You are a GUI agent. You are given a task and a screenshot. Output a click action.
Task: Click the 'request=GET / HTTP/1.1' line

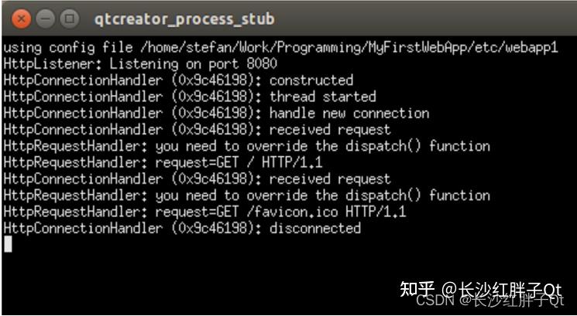pyautogui.click(x=163, y=162)
